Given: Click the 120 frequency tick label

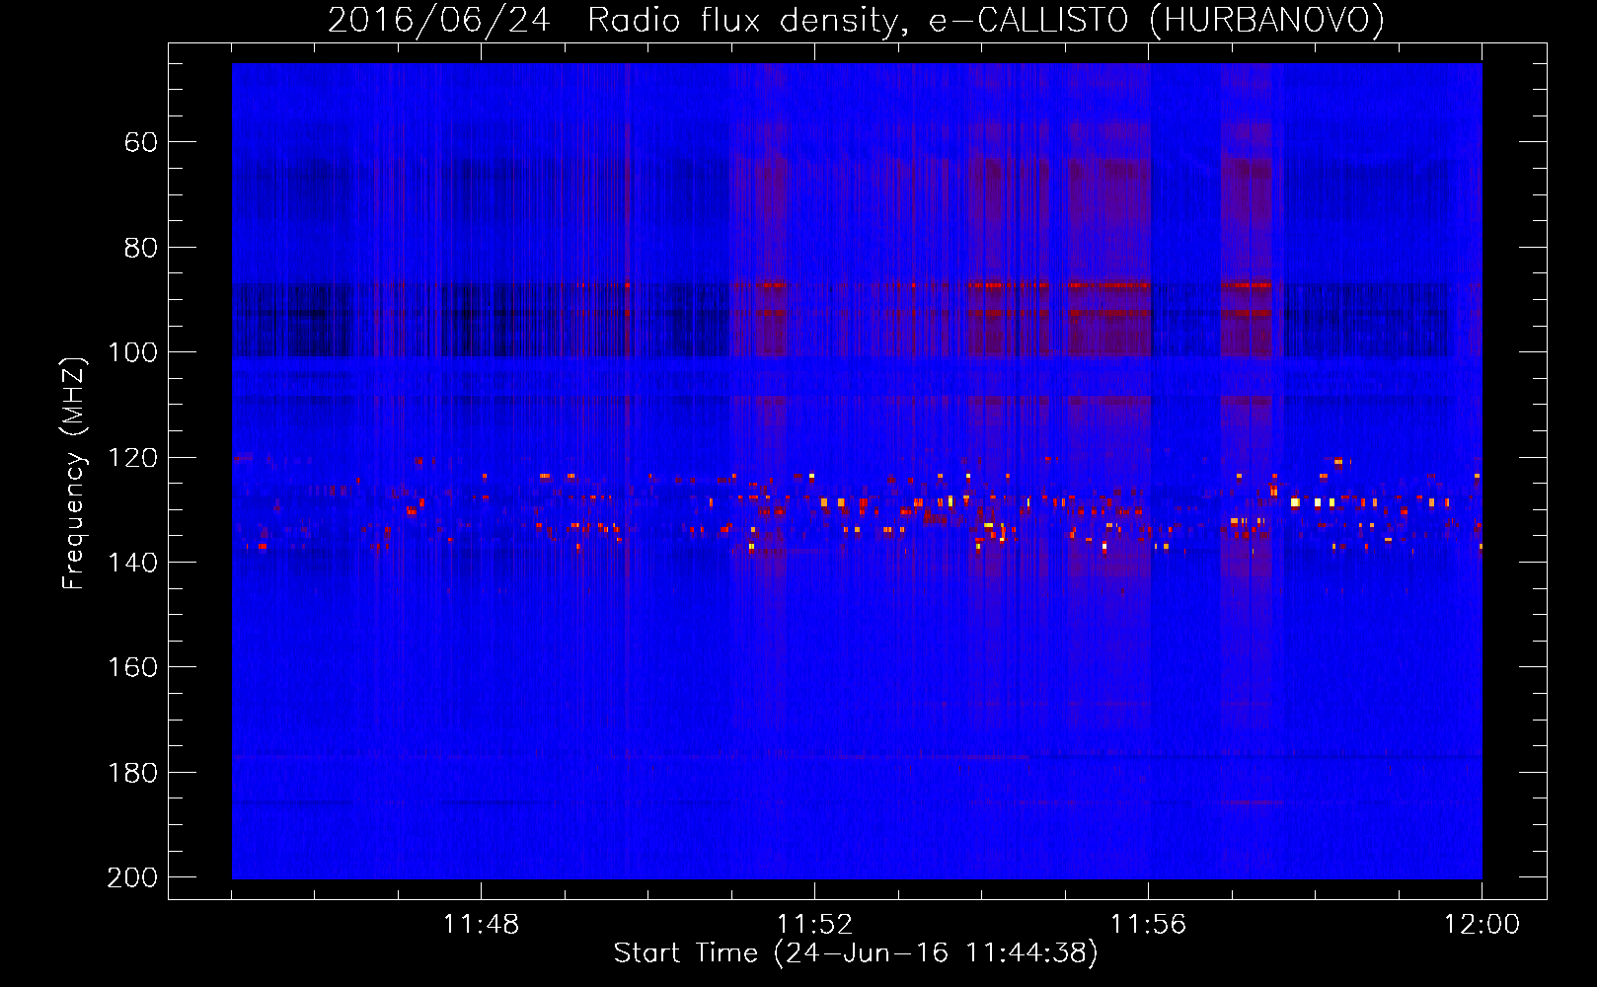Looking at the screenshot, I should pos(133,458).
